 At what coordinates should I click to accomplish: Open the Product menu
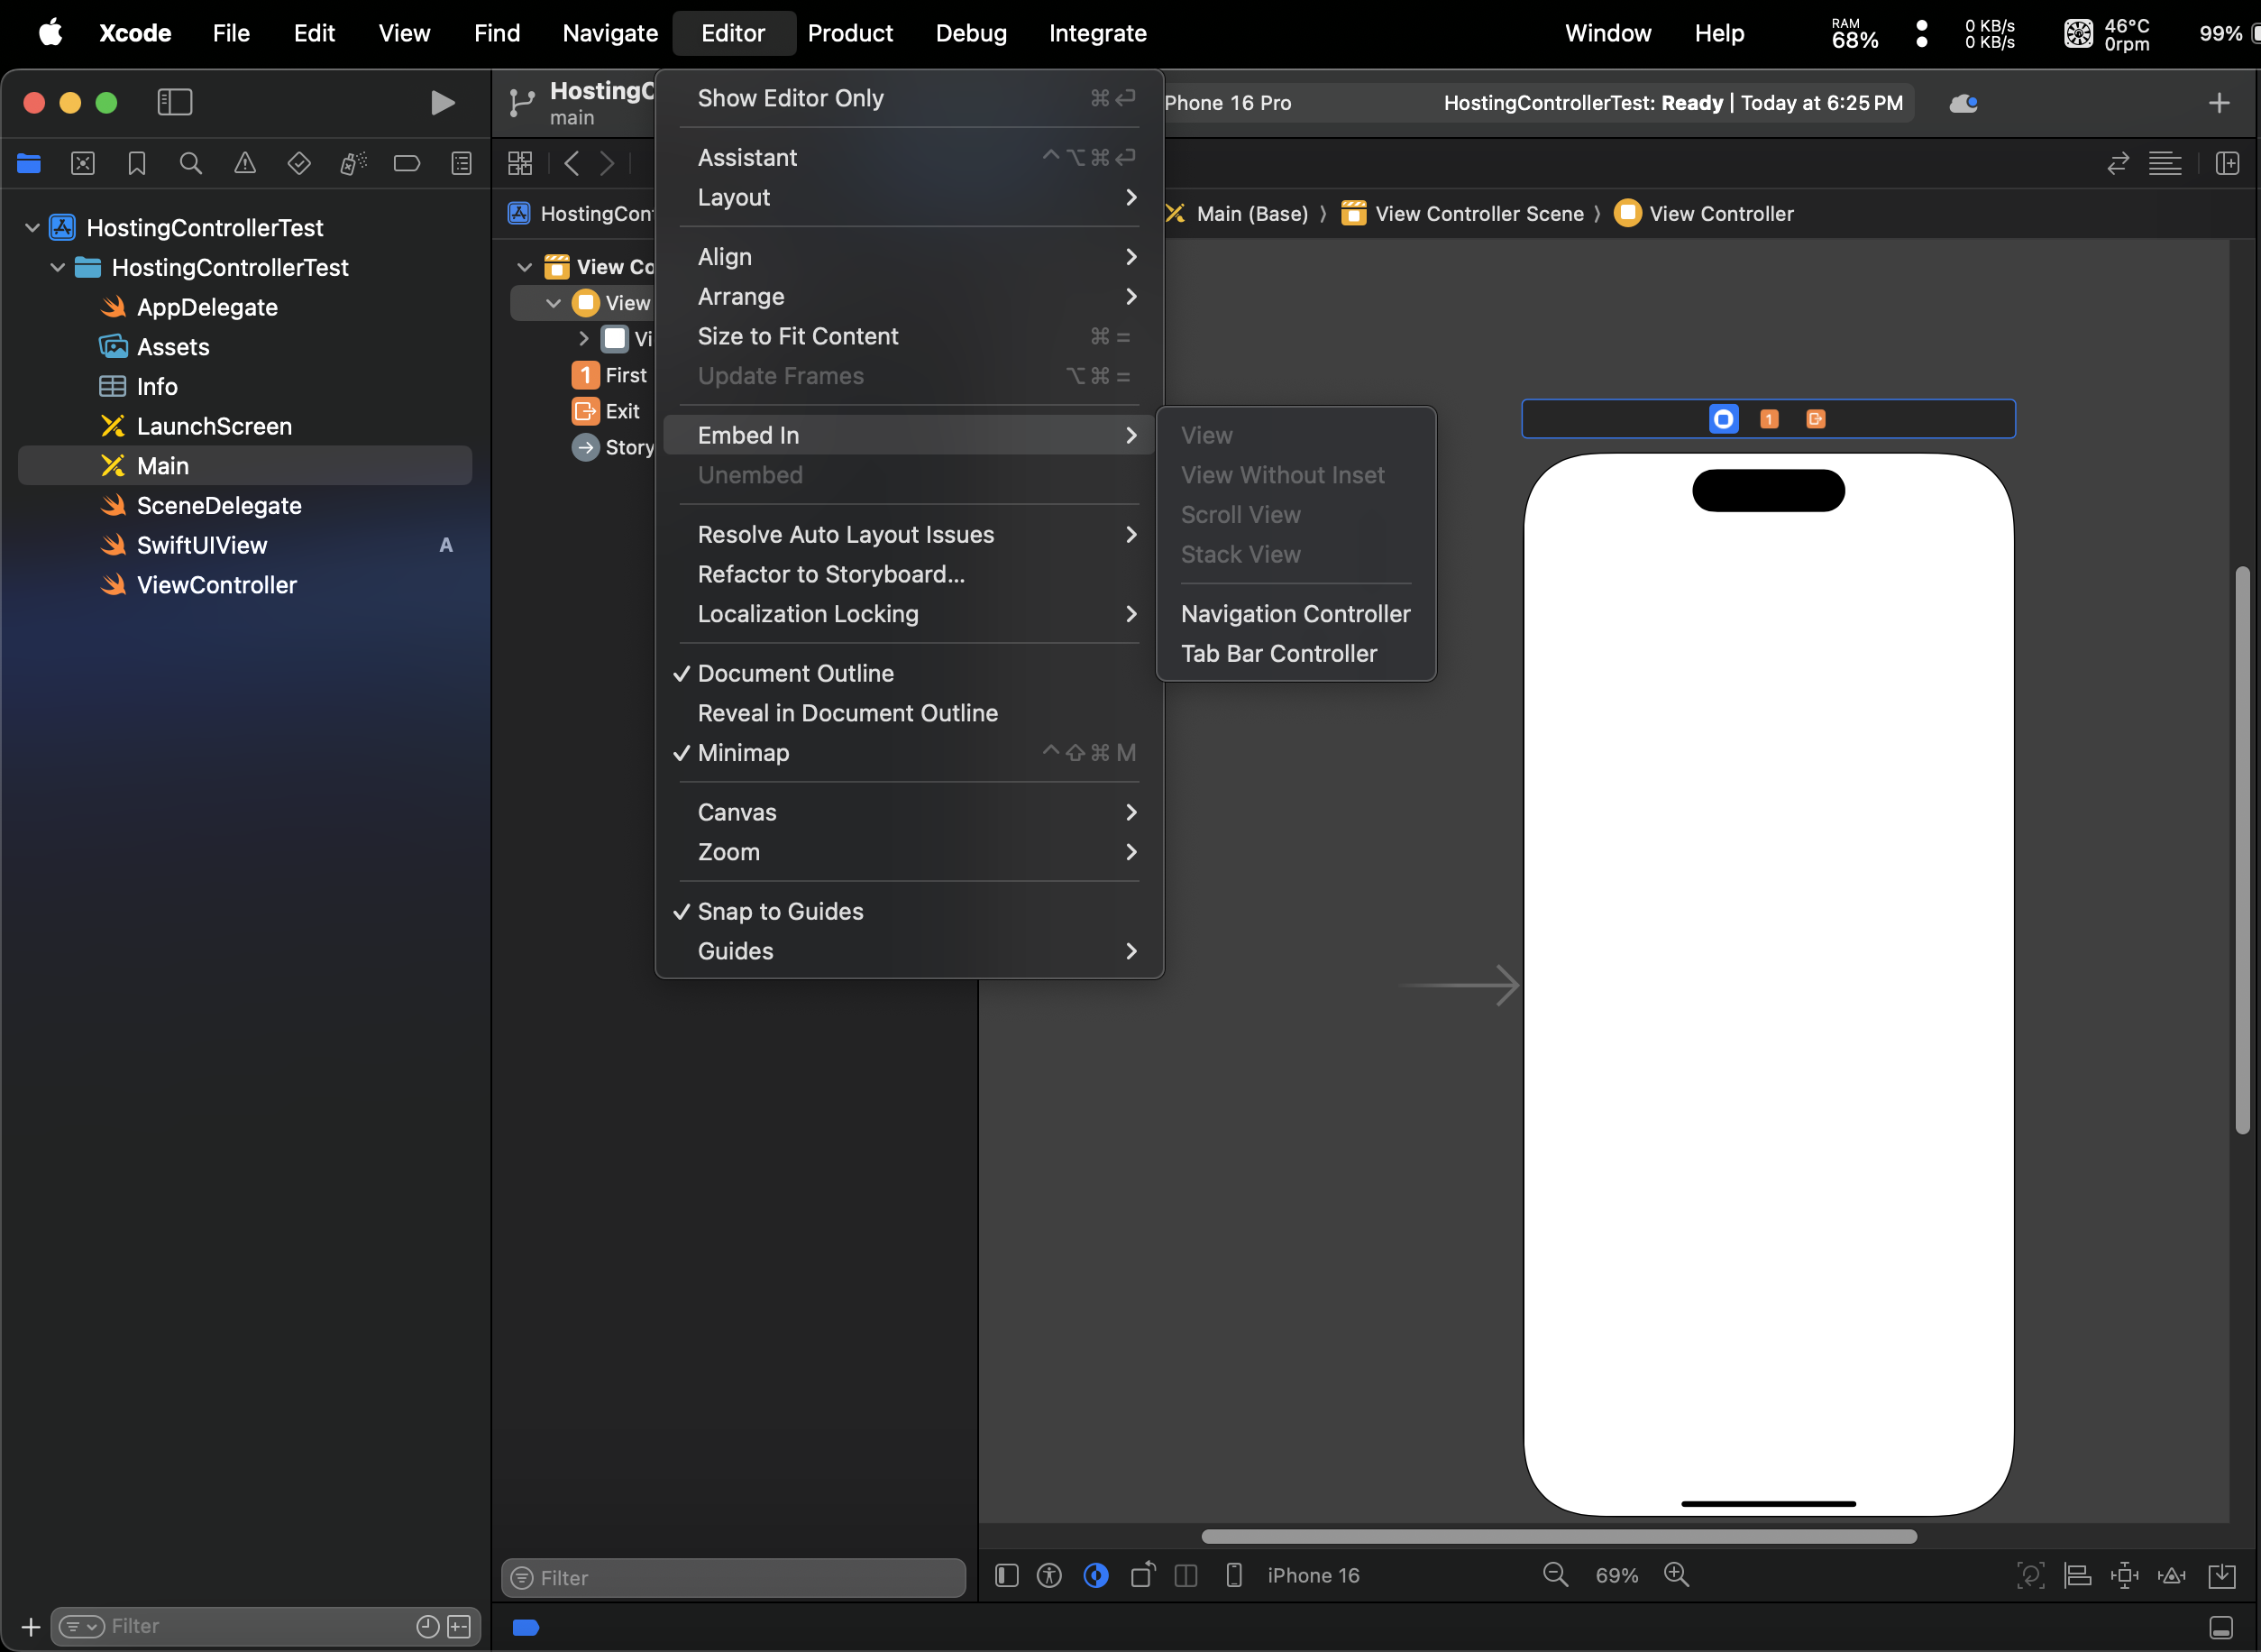tap(849, 33)
